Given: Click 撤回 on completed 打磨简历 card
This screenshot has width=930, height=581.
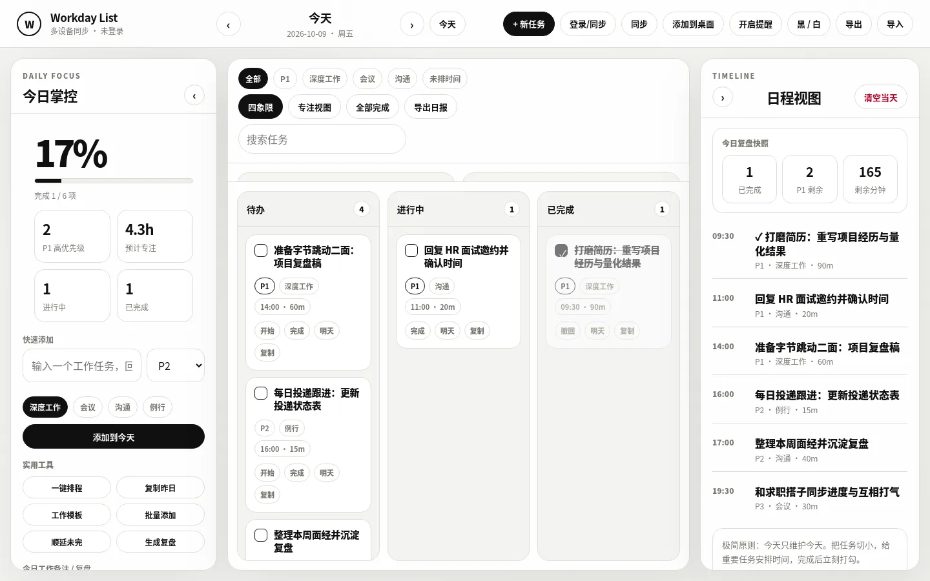Looking at the screenshot, I should (568, 331).
